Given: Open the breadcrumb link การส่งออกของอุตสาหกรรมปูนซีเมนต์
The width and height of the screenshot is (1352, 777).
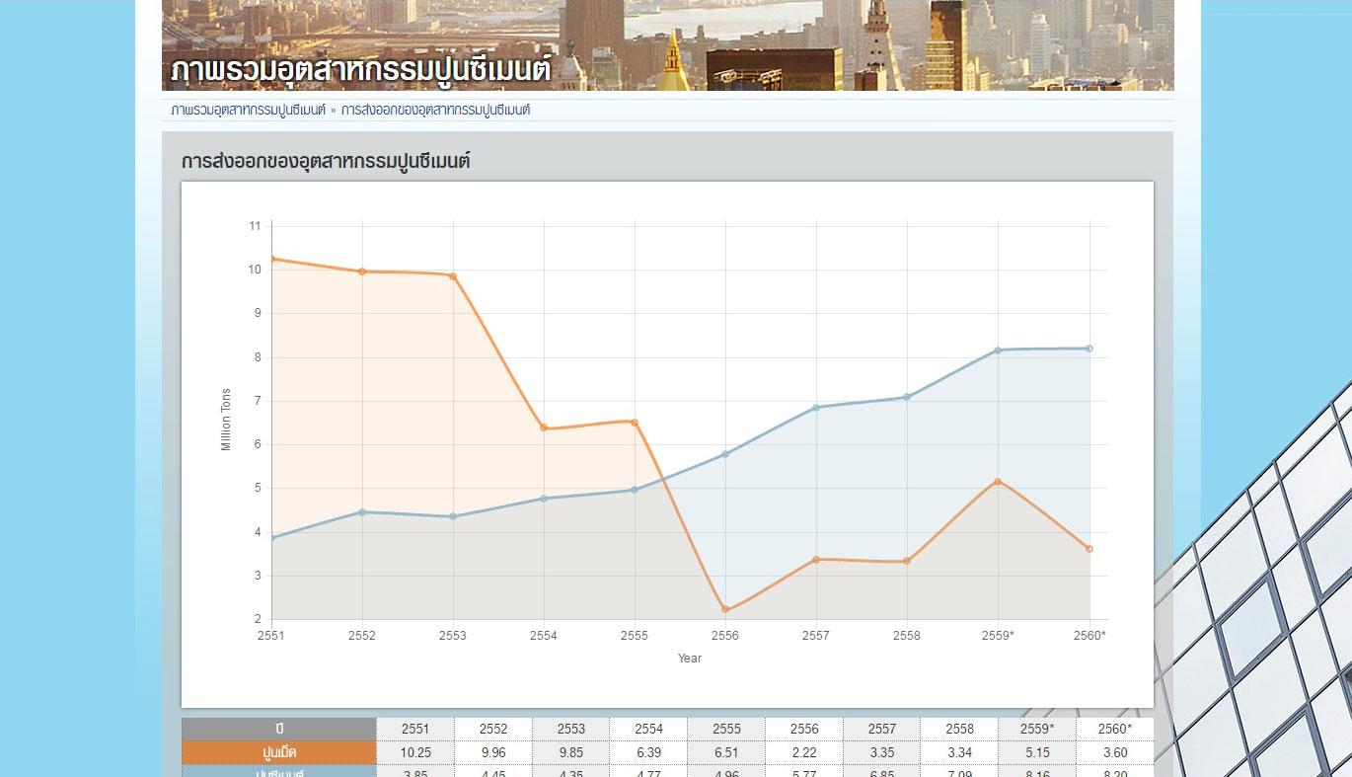Looking at the screenshot, I should (435, 110).
